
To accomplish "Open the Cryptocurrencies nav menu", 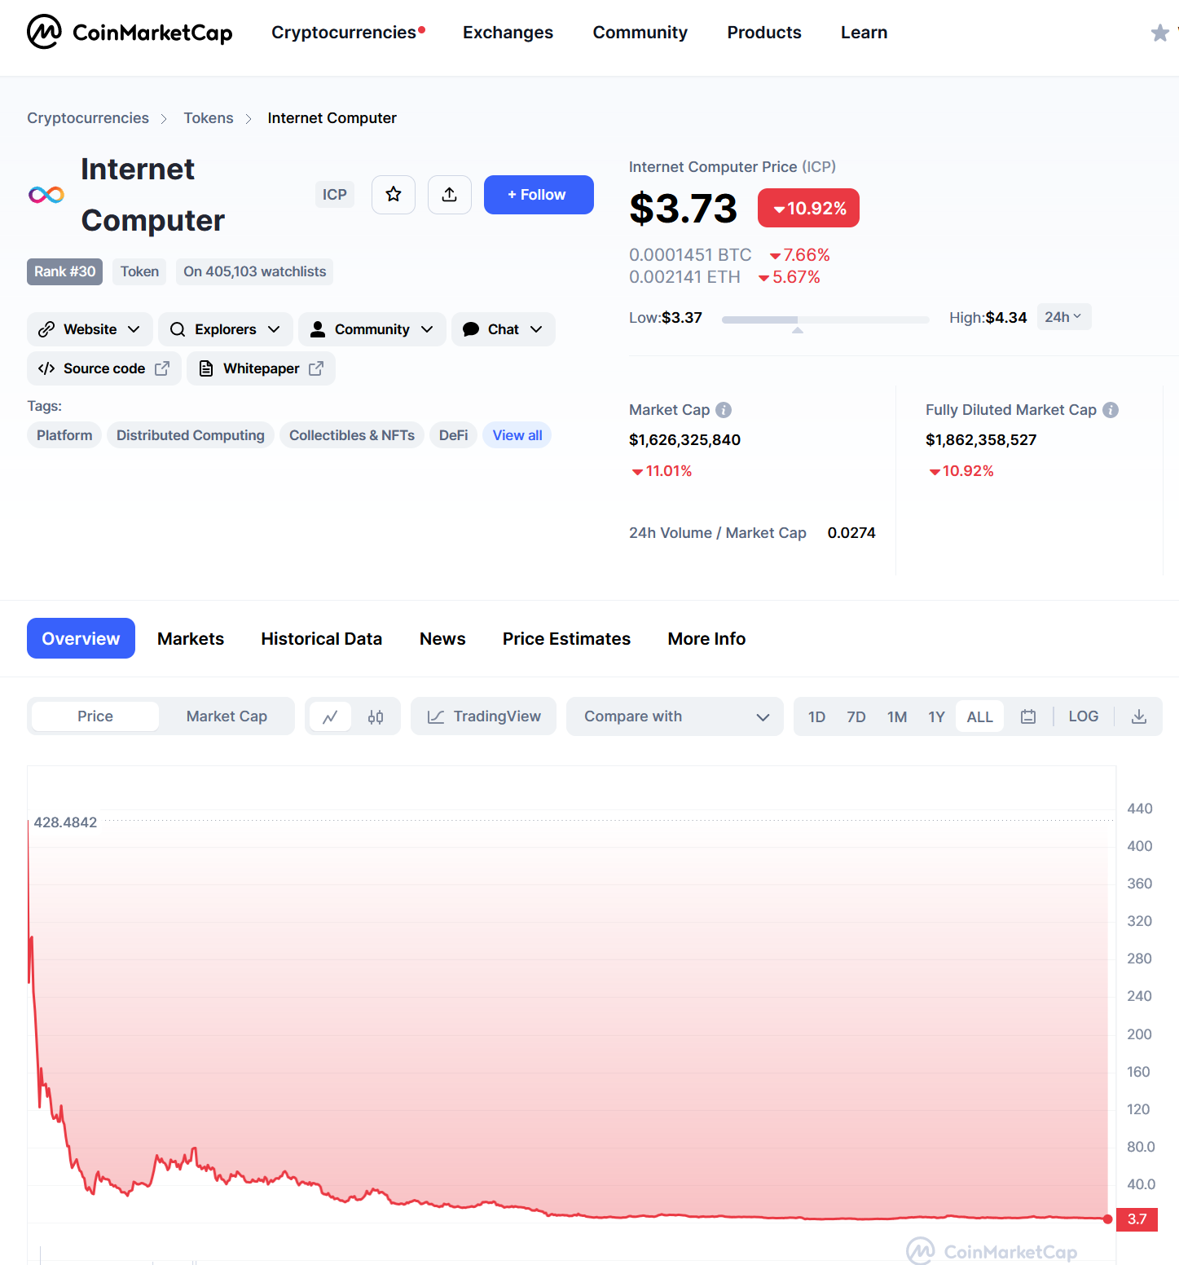I will tap(348, 33).
